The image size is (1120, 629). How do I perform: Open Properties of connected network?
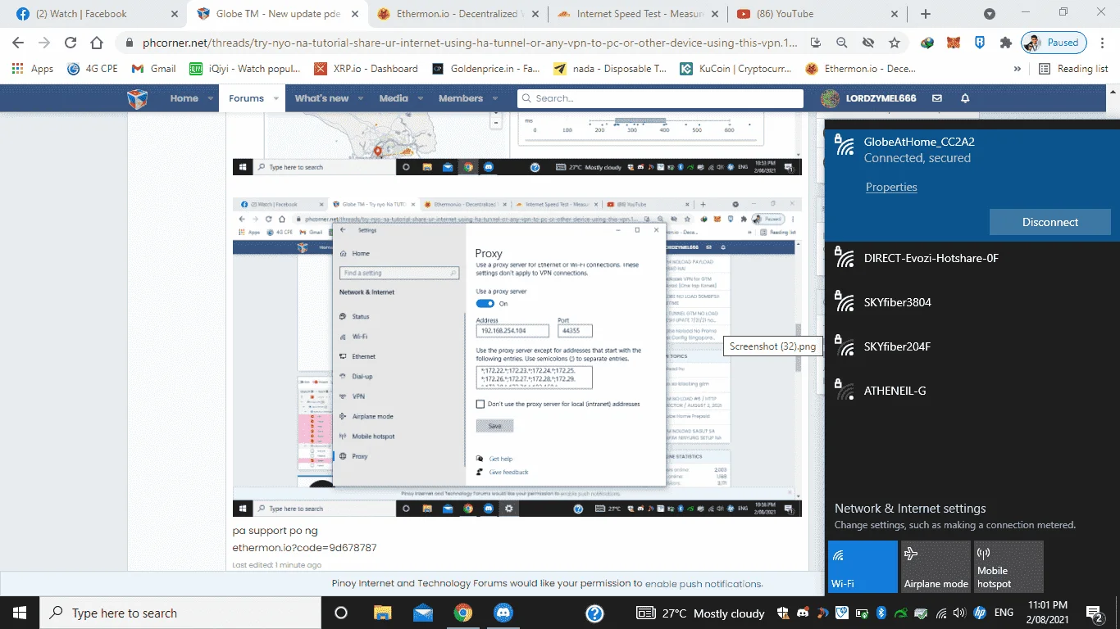pos(891,187)
